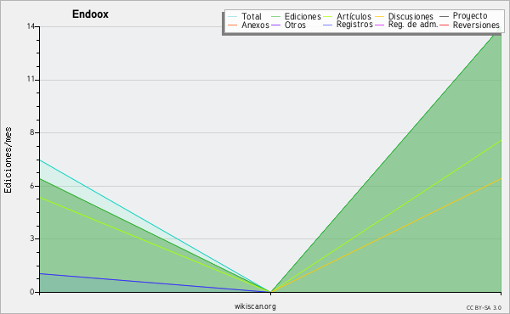Click the Proyecto legend label
Screen dimensions: 510x314
(470, 16)
